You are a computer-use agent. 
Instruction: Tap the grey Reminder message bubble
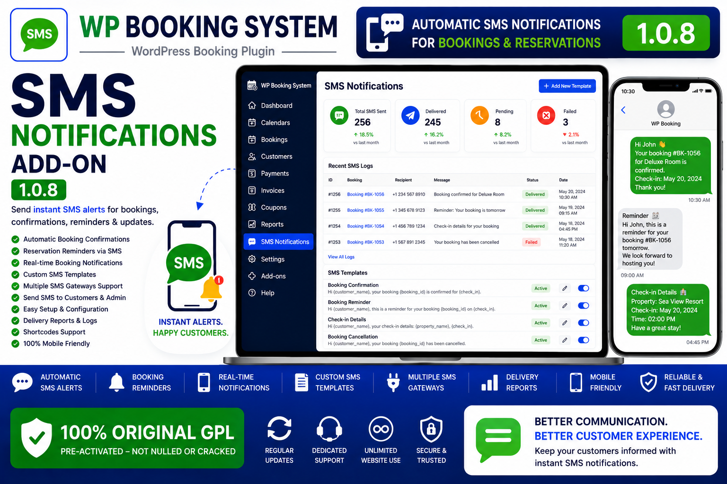click(650, 239)
